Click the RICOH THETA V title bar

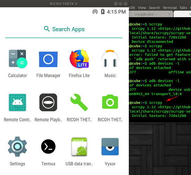[x=64, y=3]
